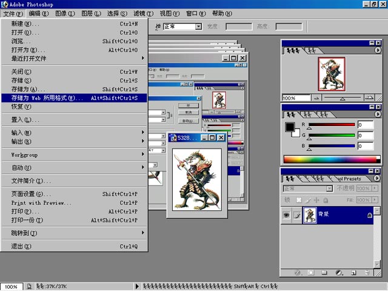The height and width of the screenshot is (291, 388).
Task: Toggle lock position cross-arrows checkbox
Action: click(x=316, y=200)
